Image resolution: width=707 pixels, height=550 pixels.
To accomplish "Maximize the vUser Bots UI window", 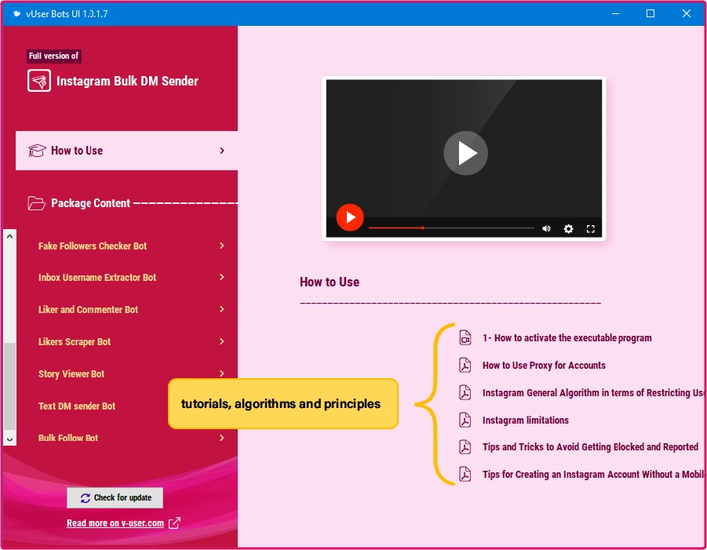I will [651, 13].
